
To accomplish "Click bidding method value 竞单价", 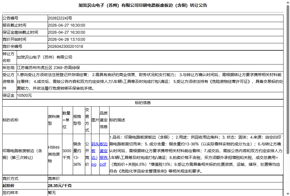I will pyautogui.click(x=54, y=178).
